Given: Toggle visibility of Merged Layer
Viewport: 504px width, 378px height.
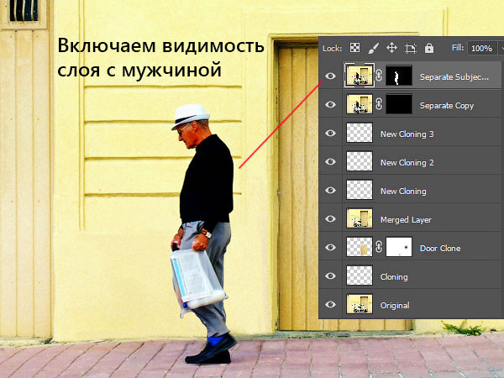Looking at the screenshot, I should [x=330, y=219].
